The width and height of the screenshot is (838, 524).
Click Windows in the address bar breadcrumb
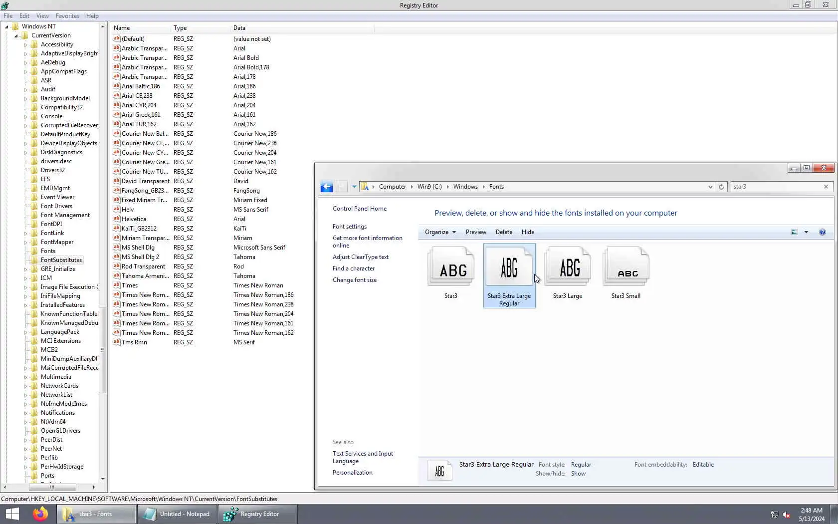point(465,187)
